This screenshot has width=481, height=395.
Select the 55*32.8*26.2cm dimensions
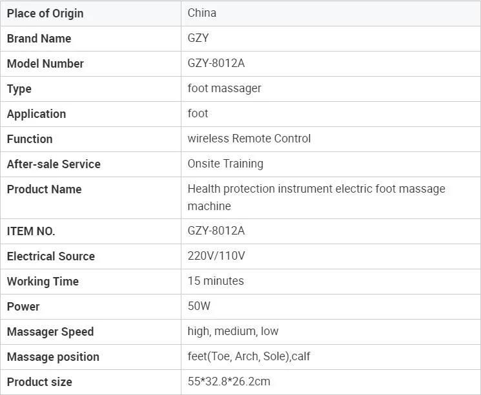tap(229, 381)
